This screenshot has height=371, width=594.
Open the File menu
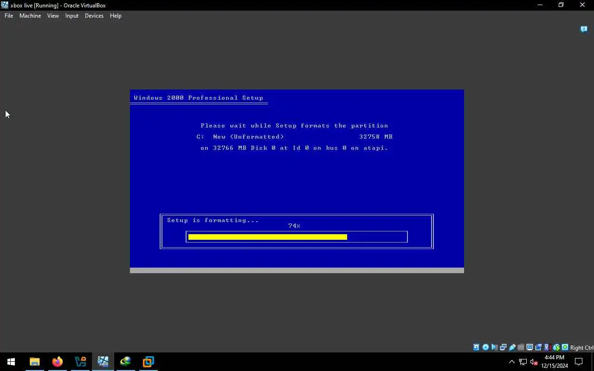tap(9, 16)
